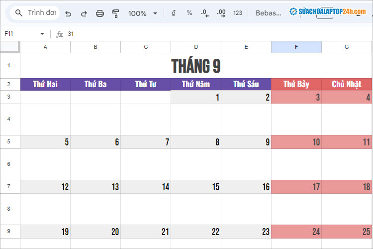Increase decimal places
Screen dimensions: 373x249
pos(221,13)
